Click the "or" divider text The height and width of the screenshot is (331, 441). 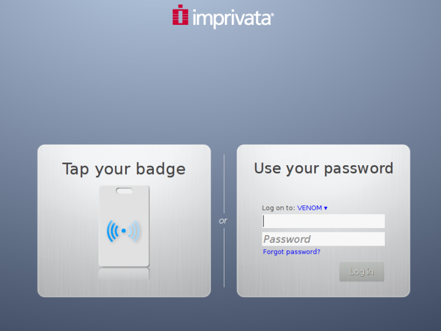(x=223, y=221)
